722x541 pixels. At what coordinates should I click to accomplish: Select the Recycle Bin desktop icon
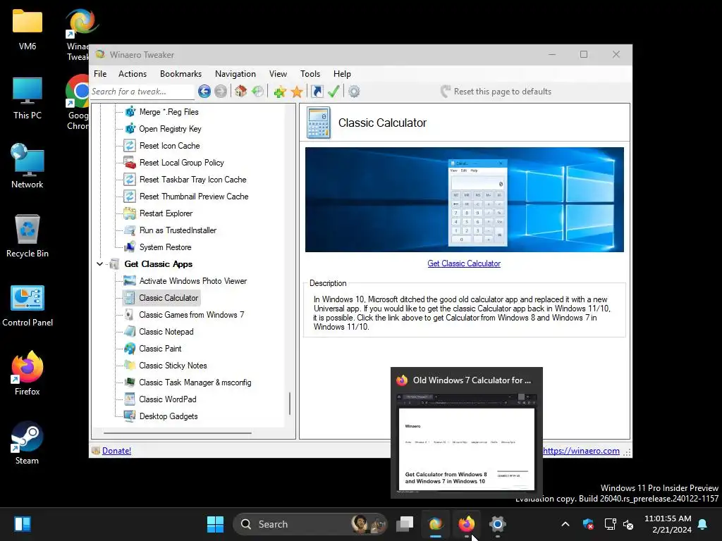tap(27, 236)
